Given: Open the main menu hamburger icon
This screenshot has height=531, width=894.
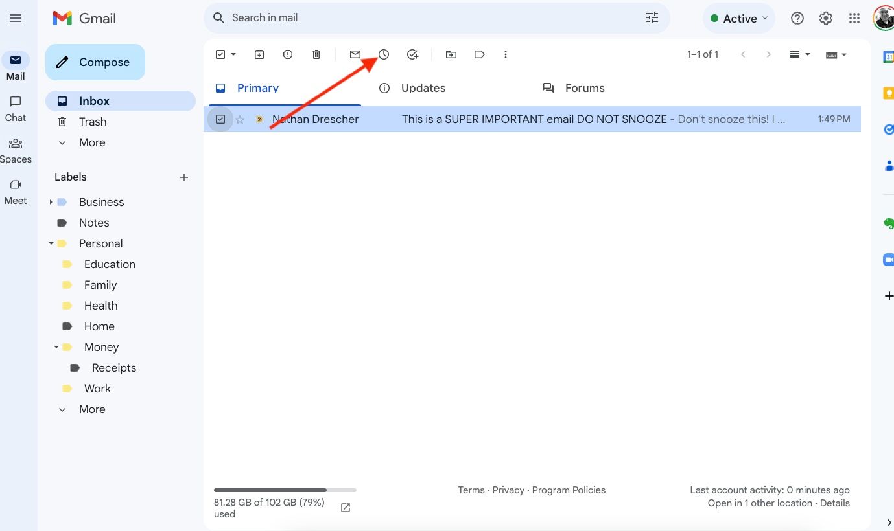Looking at the screenshot, I should 16,18.
